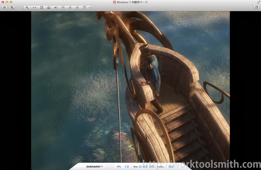Click the Windows 7 window title text
Screen dimensions: 261x170
pyautogui.click(x=132, y=2)
